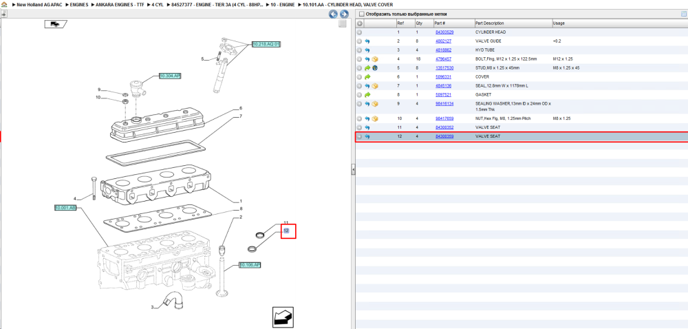Open the 10.304.AP diagram reference label
Screen dimensions: 688x329
[170, 76]
